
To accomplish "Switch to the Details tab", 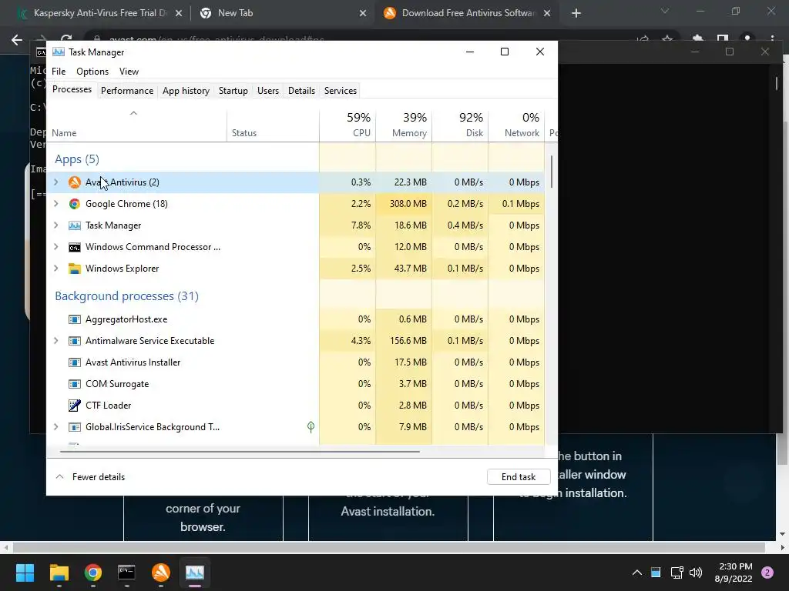I will click(x=301, y=91).
